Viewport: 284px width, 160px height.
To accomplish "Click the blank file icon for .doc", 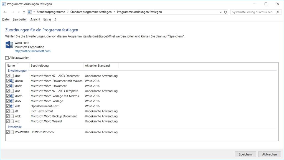I will (x=12, y=76).
